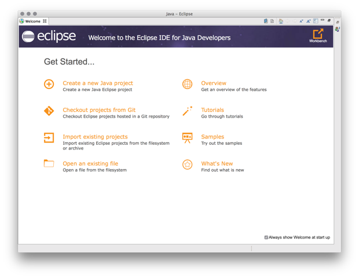This screenshot has height=278, width=359.
Task: Open the Open an existing file link
Action: [90, 163]
